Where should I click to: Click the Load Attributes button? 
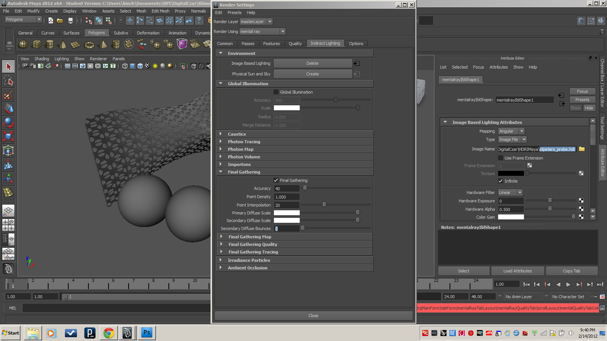(x=517, y=271)
